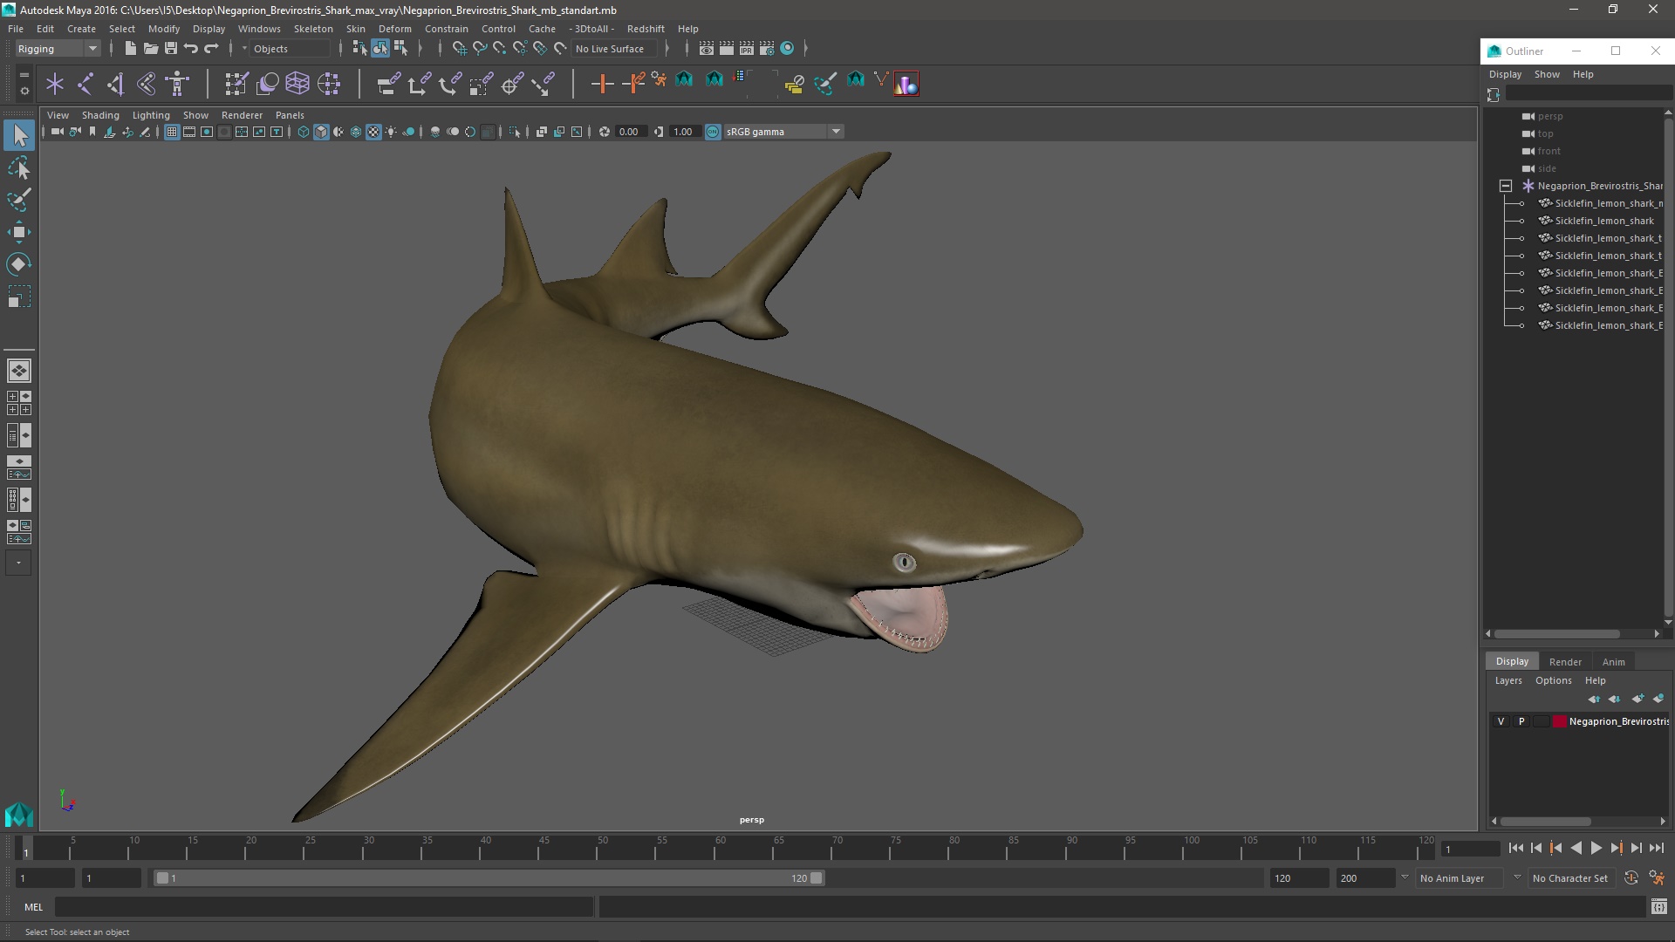The width and height of the screenshot is (1675, 942).
Task: Activate the Rotate tool
Action: 19,264
